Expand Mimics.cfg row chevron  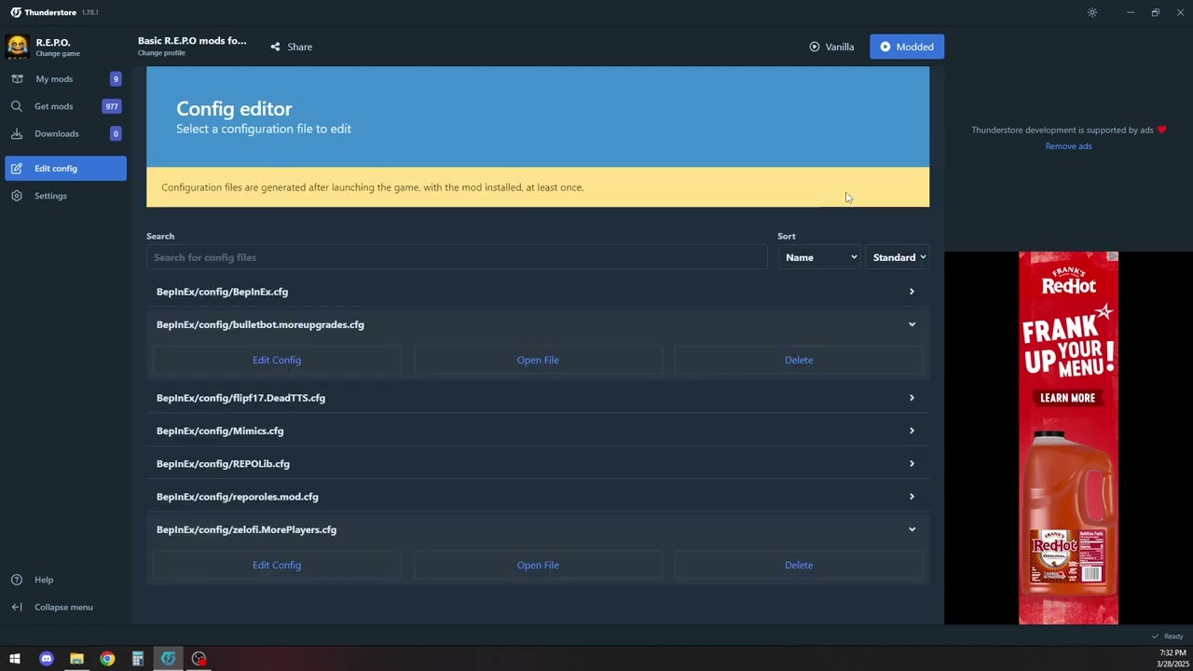coord(912,431)
